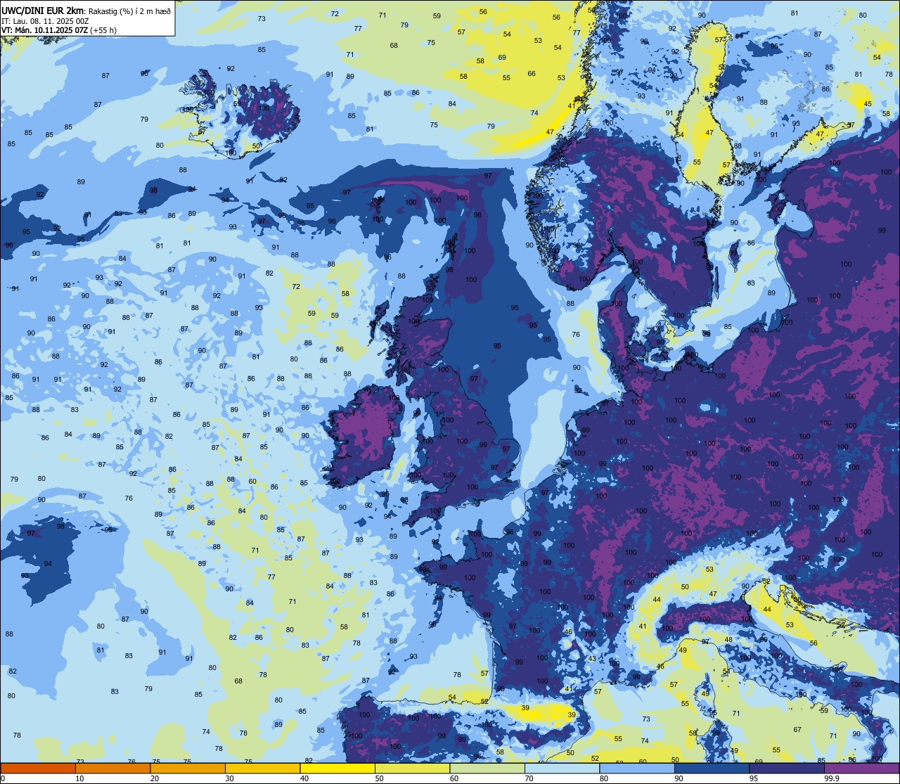Click the 50 humidity value in southern Iceland
The image size is (900, 784).
point(257,146)
